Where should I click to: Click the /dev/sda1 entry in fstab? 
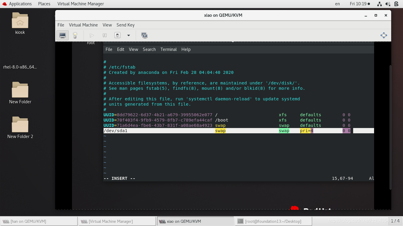pyautogui.click(x=115, y=131)
